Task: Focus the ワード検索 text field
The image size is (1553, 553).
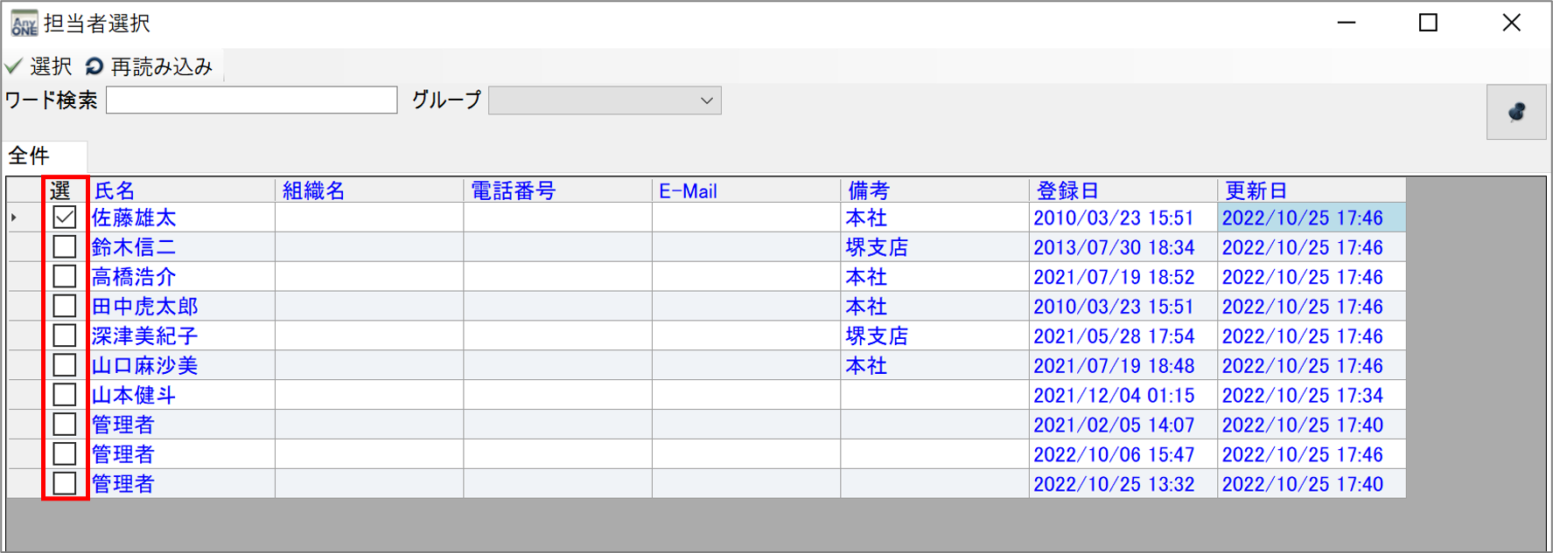Action: [251, 100]
